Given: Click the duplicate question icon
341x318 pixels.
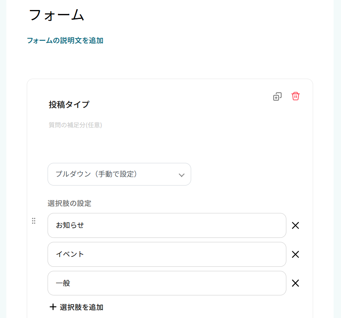Looking at the screenshot, I should 277,96.
